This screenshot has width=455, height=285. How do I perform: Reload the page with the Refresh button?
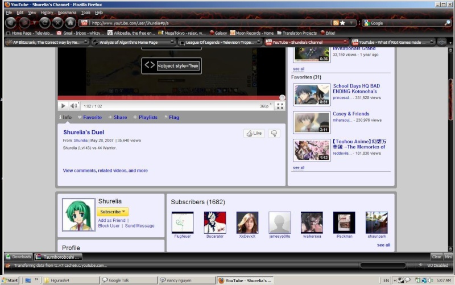pyautogui.click(x=44, y=22)
